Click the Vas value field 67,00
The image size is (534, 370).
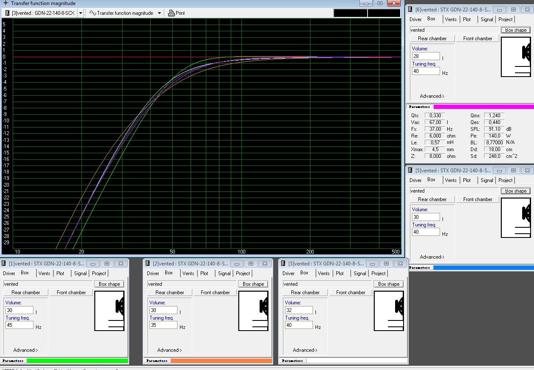pos(435,122)
